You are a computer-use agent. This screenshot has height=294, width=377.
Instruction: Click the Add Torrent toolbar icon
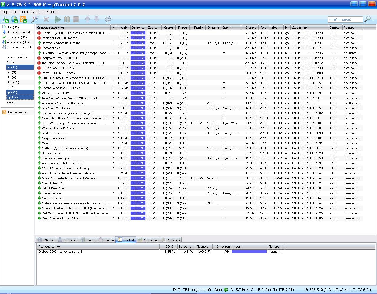(5, 19)
